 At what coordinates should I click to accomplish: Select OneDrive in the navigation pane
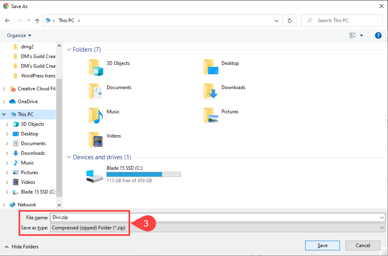coord(27,102)
